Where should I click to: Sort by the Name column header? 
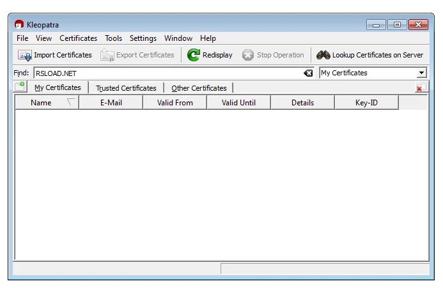[47, 103]
